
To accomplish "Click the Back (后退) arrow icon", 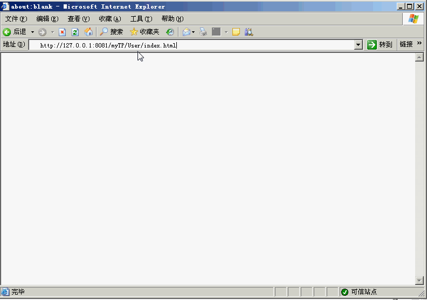I will coord(7,32).
